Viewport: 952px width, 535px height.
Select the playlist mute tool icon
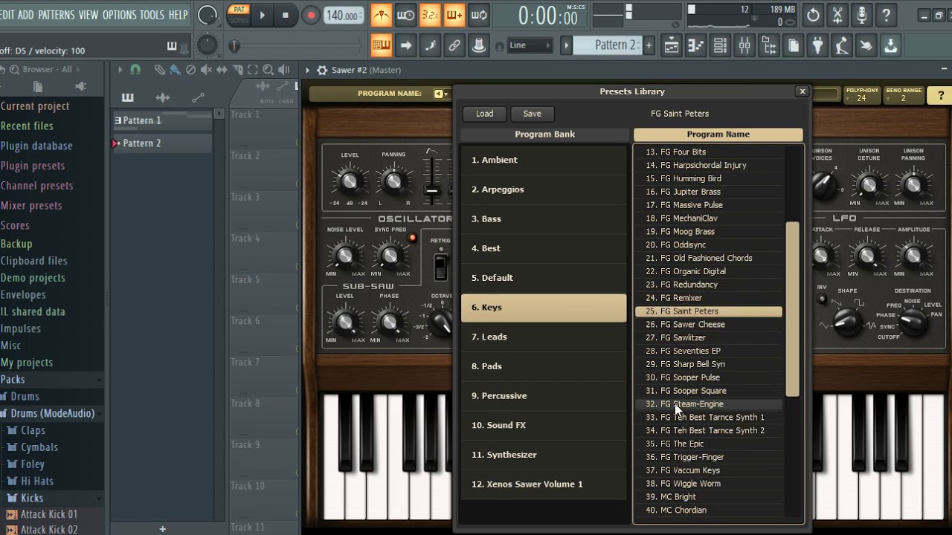tap(206, 69)
